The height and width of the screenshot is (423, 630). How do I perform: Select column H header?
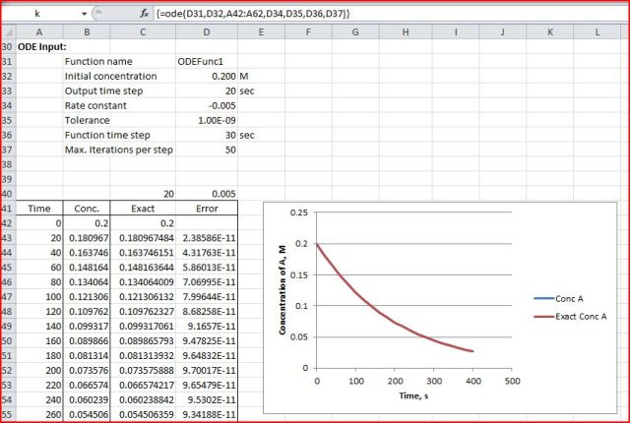click(x=406, y=32)
